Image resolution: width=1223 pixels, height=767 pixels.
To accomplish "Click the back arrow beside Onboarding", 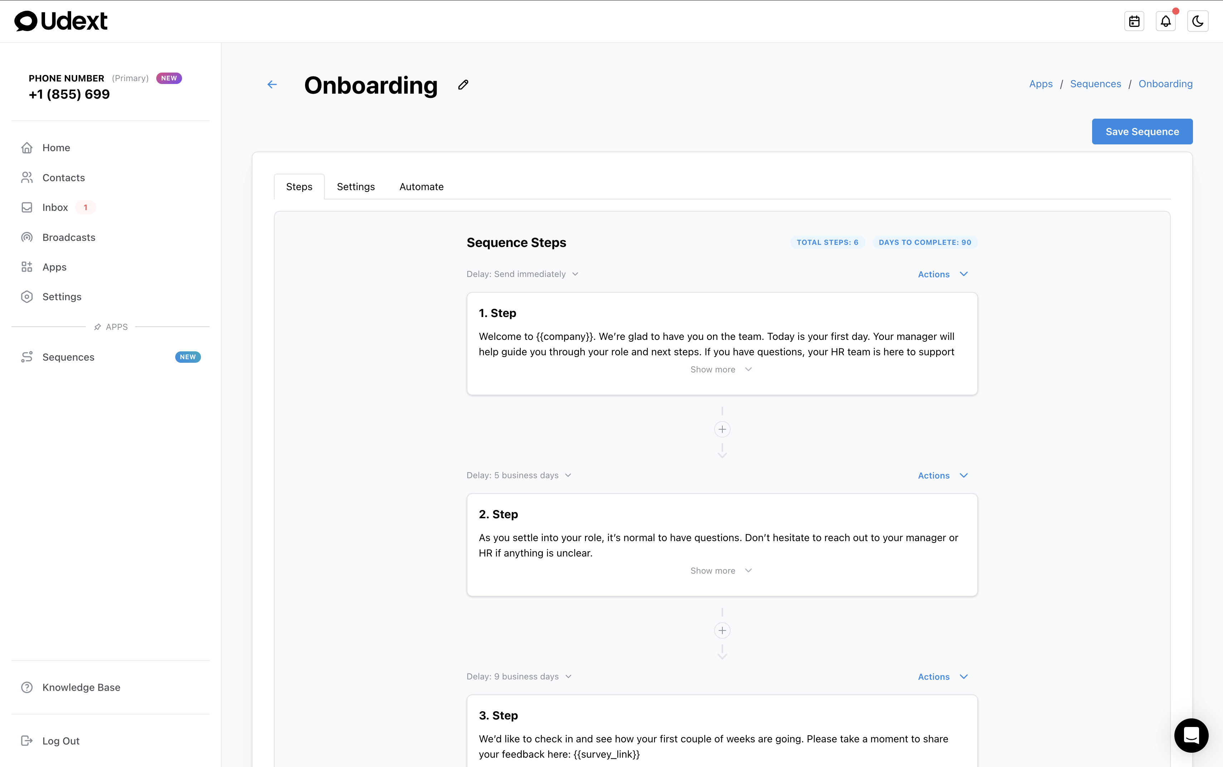I will click(272, 85).
